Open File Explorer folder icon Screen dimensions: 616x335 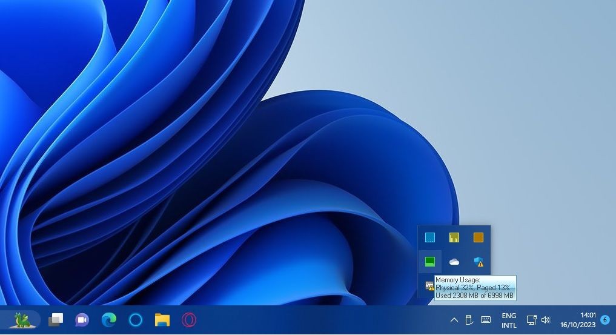162,320
